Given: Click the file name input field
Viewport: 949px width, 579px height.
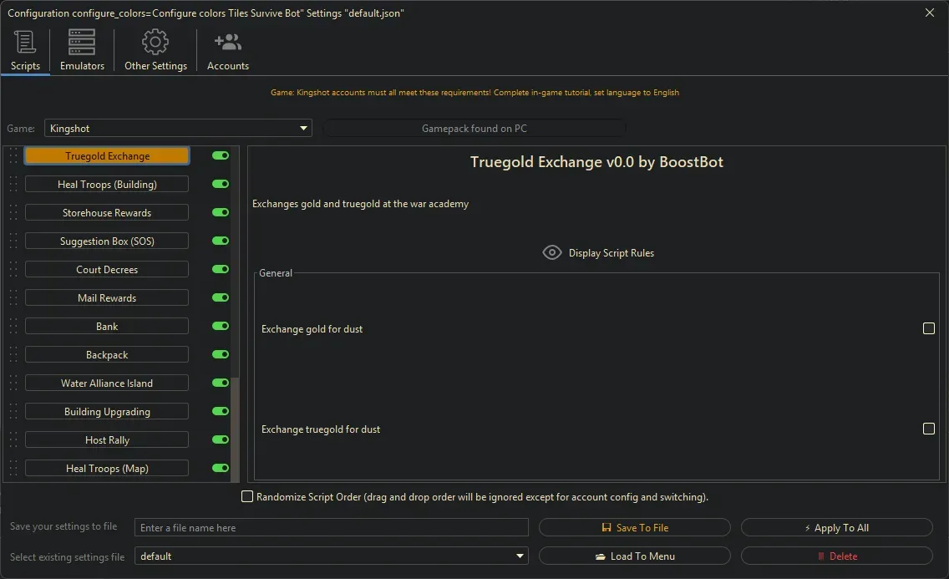Looking at the screenshot, I should point(331,526).
